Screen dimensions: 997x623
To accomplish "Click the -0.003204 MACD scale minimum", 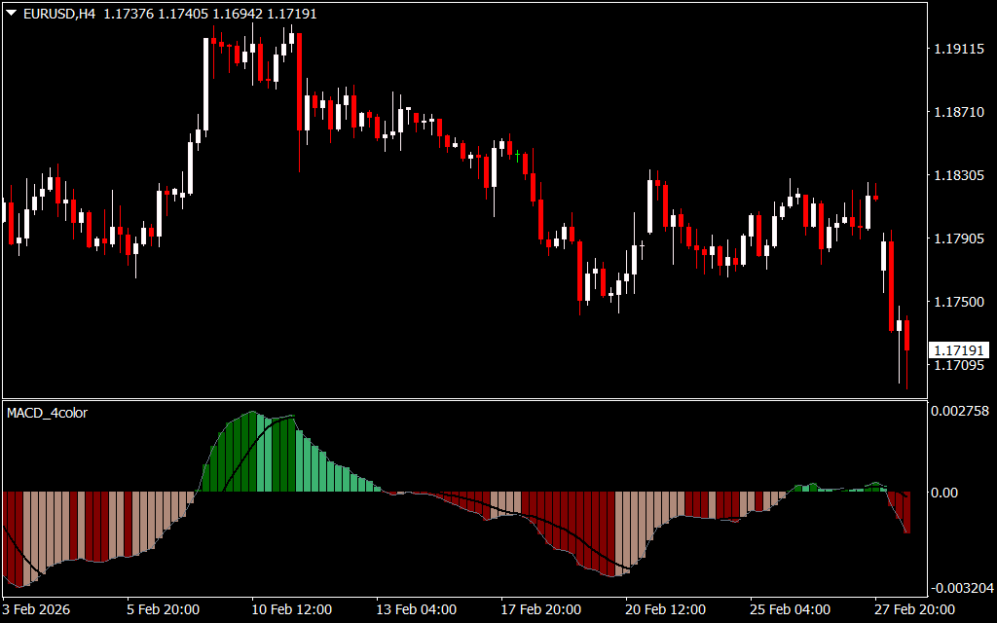I will [x=959, y=588].
